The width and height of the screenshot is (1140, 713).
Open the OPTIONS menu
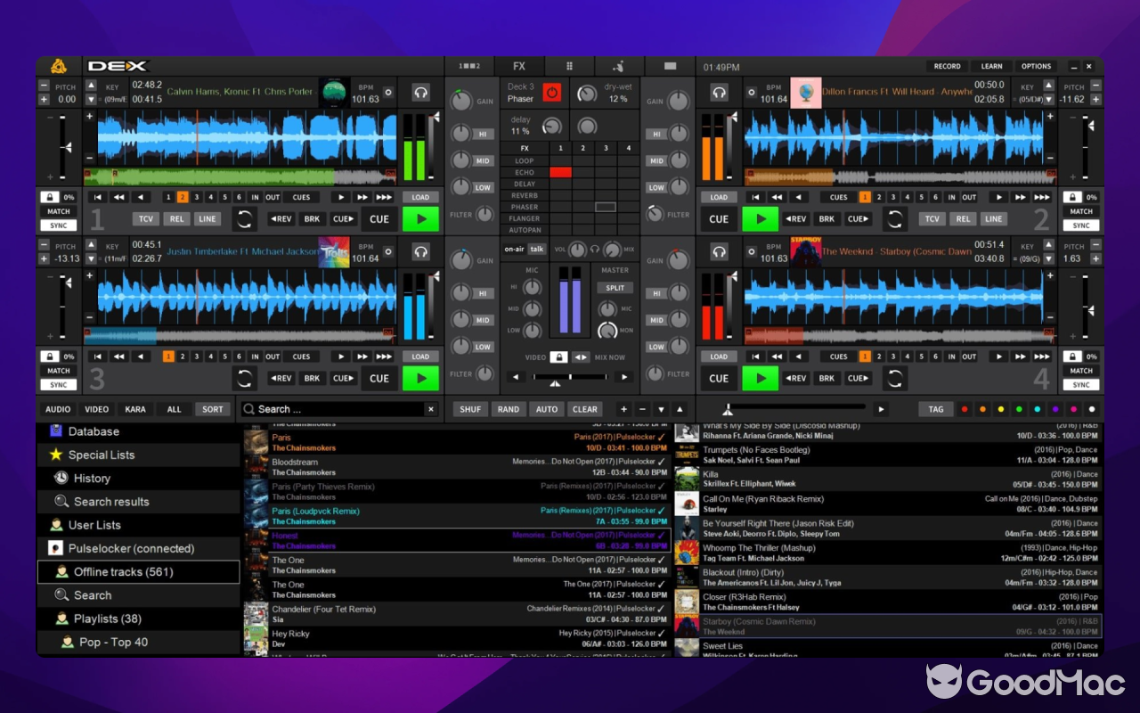point(1036,66)
